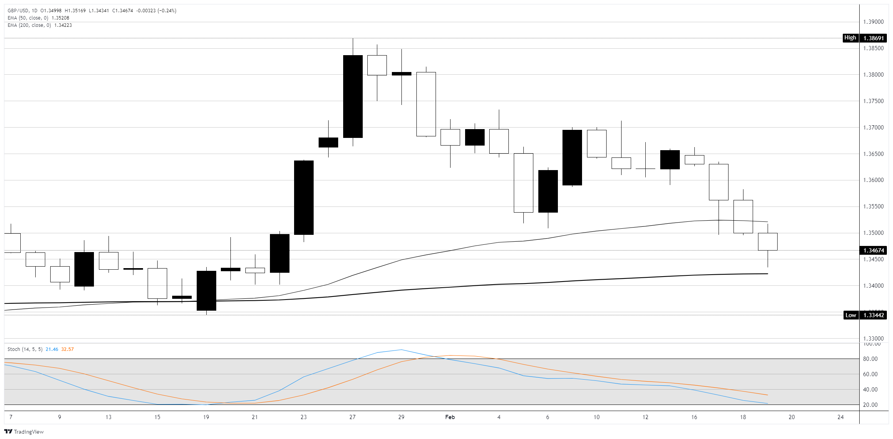Click the Feb label on date axis
The width and height of the screenshot is (893, 439).
450,417
